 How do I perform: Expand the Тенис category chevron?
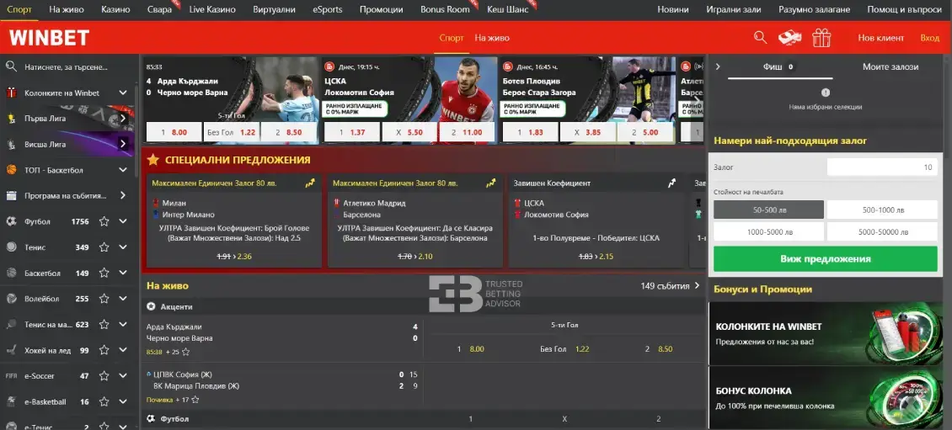[x=123, y=247]
